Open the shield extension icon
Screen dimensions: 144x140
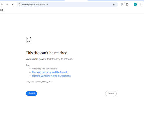[122, 5]
